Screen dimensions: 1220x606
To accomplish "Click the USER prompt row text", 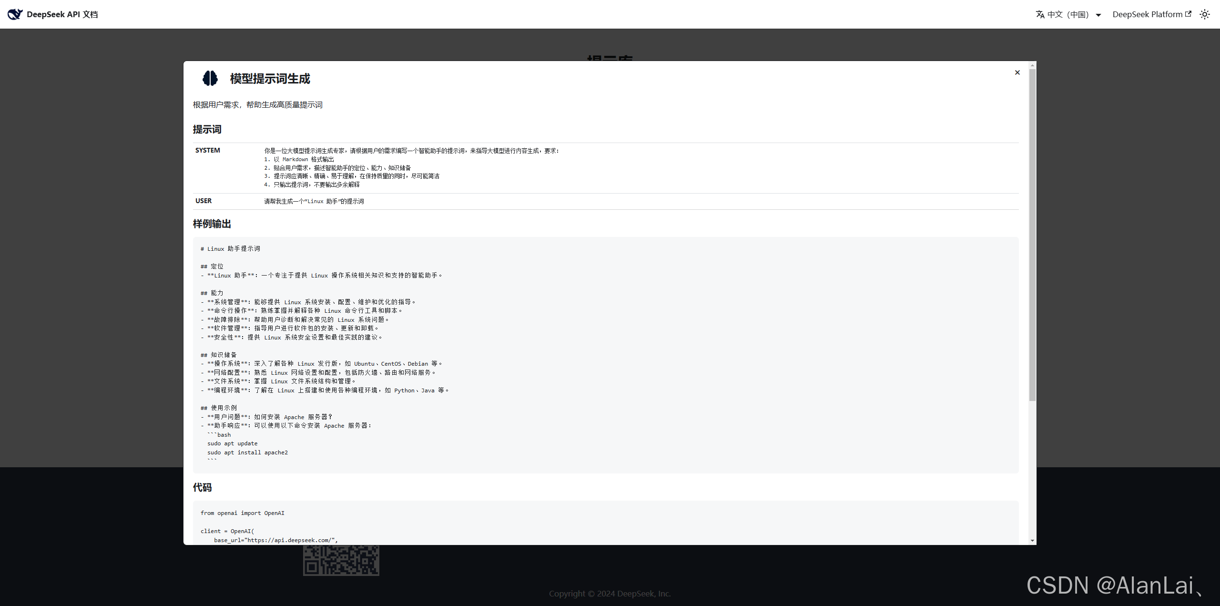I will 314,201.
